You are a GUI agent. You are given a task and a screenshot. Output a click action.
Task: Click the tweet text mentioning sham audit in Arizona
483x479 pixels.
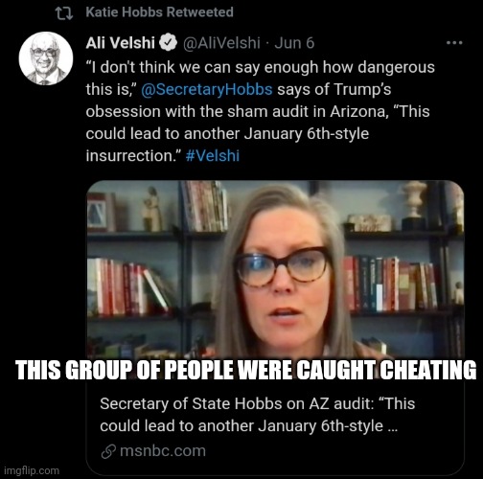[x=258, y=112]
